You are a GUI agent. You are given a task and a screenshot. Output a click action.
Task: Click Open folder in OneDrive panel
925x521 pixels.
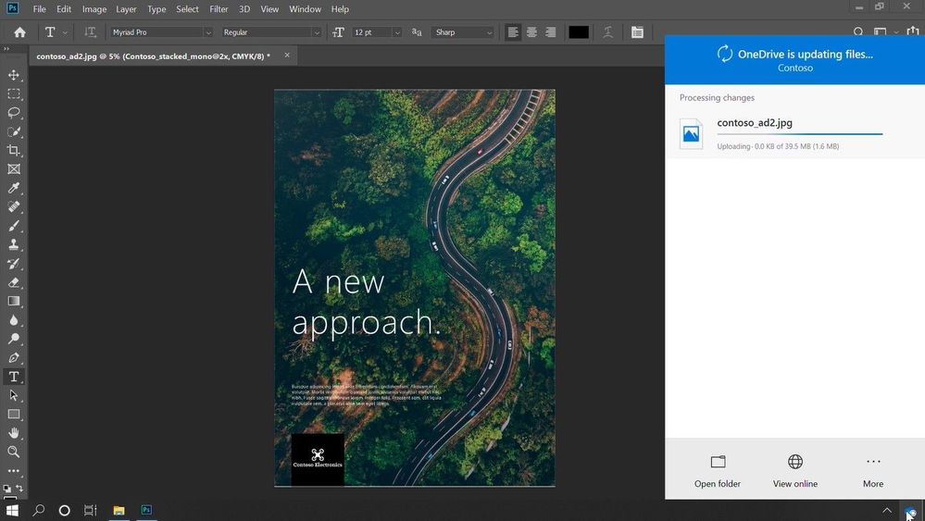tap(718, 472)
